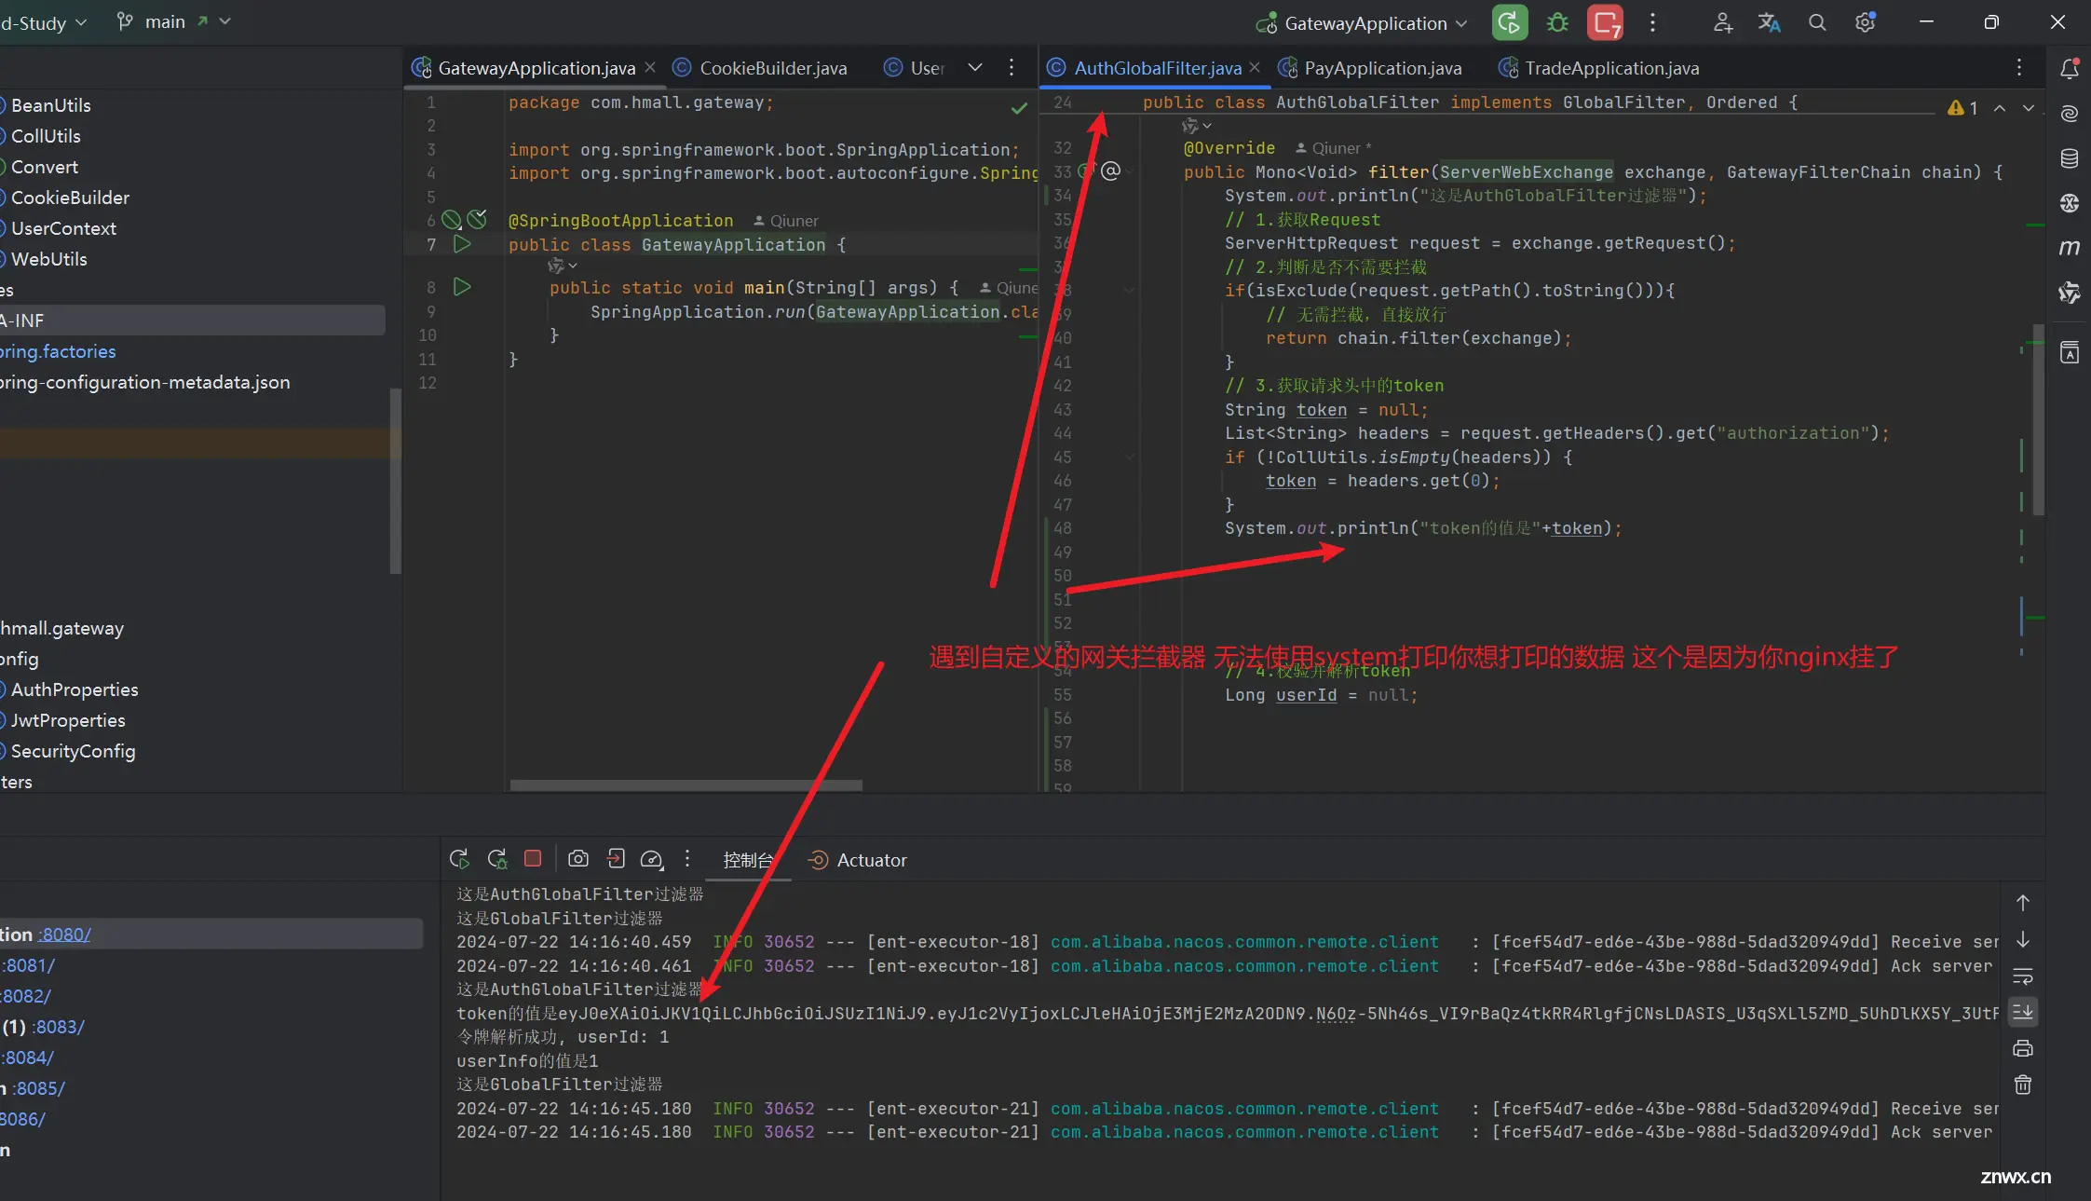Open the :8081/ service link
The image size is (2091, 1201).
coord(29,965)
